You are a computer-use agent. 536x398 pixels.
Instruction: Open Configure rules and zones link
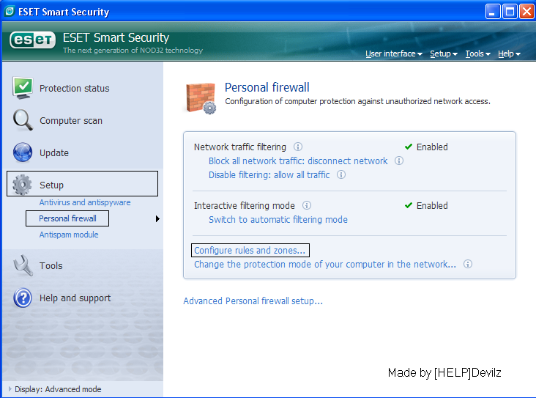[250, 251]
